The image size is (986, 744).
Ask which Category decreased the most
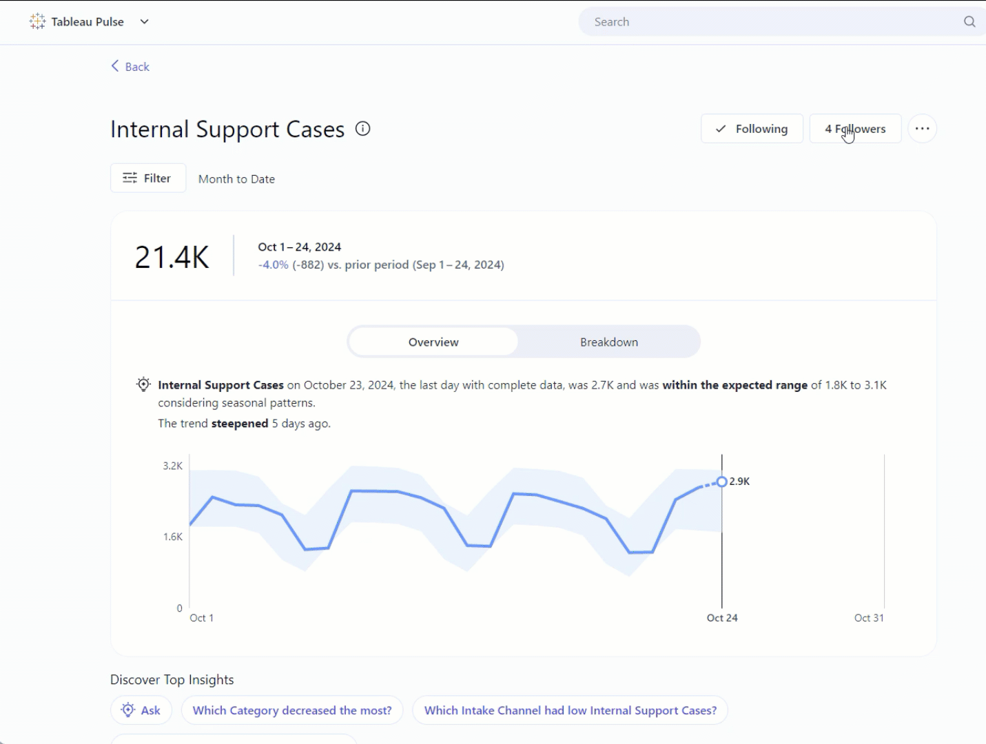click(x=292, y=710)
